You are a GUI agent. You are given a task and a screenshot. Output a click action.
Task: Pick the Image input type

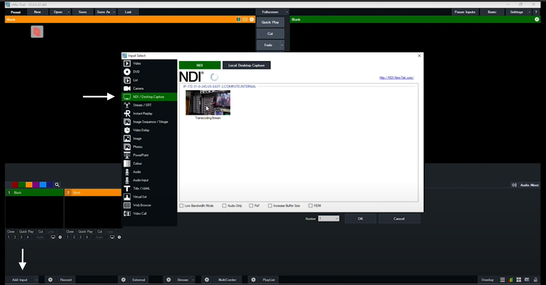pos(149,139)
